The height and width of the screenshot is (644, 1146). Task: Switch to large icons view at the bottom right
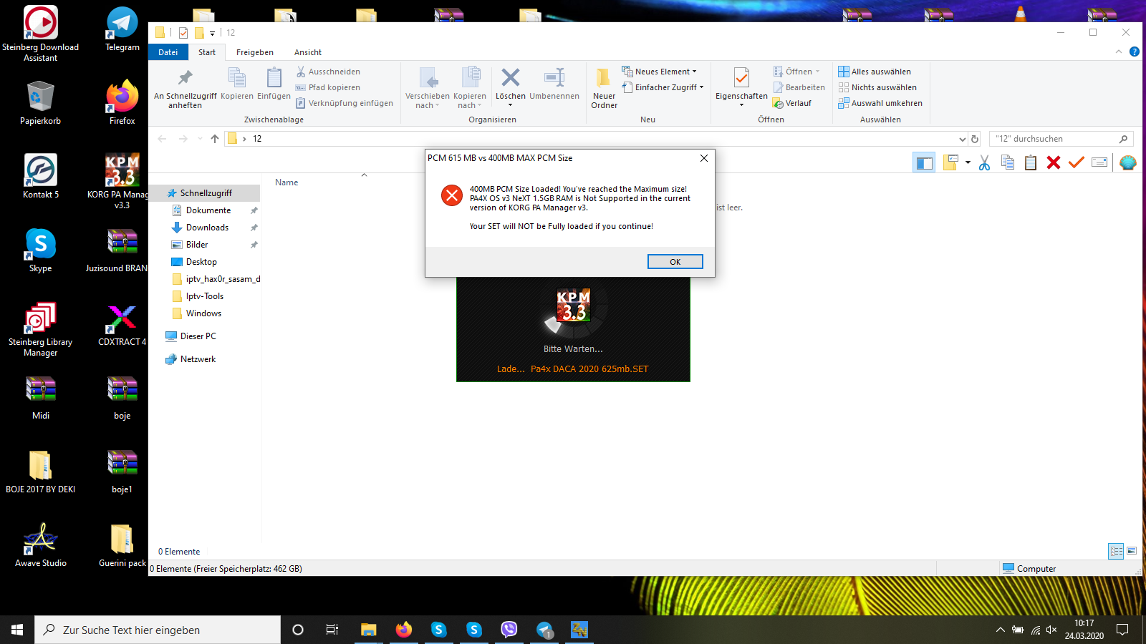point(1132,551)
